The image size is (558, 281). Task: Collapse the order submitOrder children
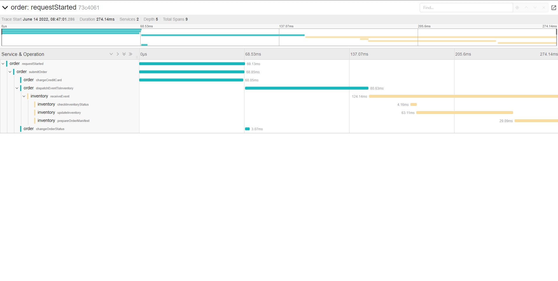pyautogui.click(x=10, y=72)
